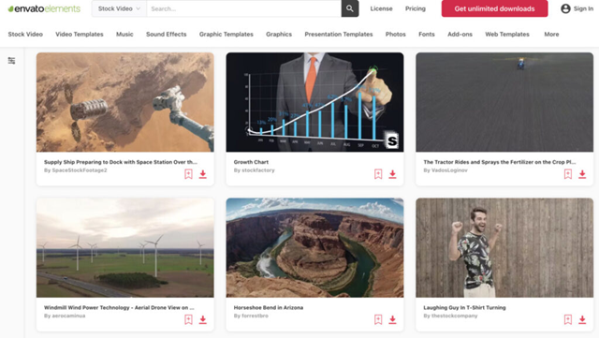Open author aerocaminua profile
Viewport: 599px width, 338px height.
[68, 316]
